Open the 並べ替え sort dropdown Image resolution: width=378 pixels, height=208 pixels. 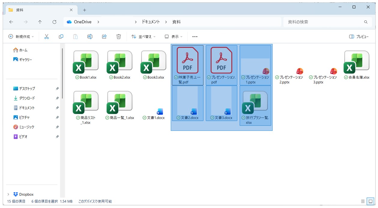pos(144,37)
